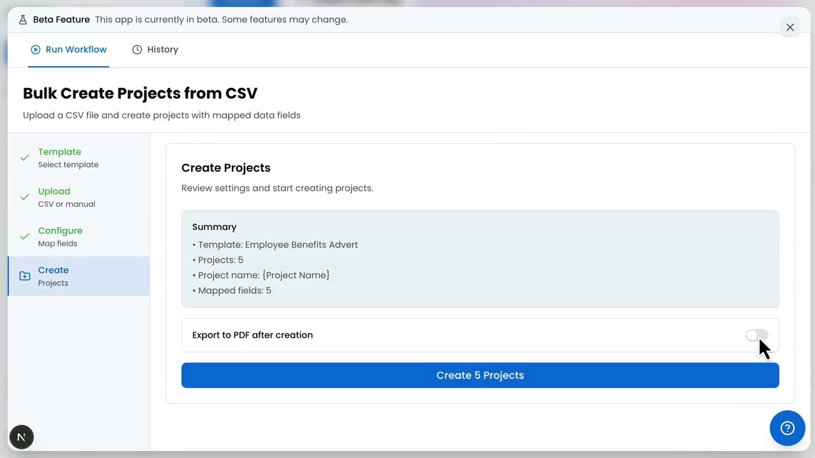Click the Export to PDF after creation label

pyautogui.click(x=252, y=335)
